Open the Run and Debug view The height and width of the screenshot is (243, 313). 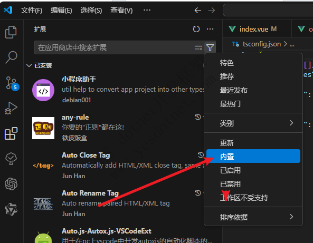[11, 108]
